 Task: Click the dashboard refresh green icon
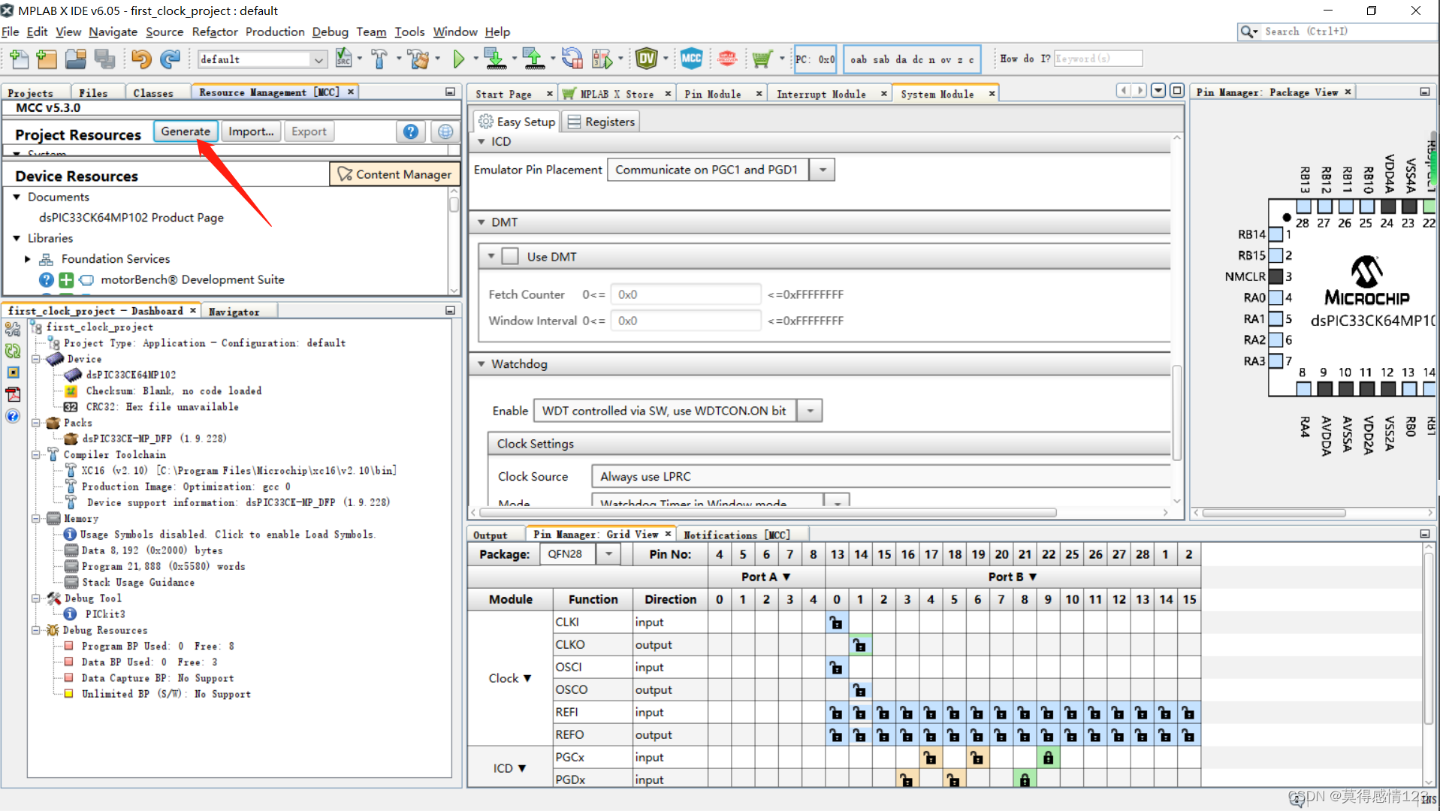(13, 351)
